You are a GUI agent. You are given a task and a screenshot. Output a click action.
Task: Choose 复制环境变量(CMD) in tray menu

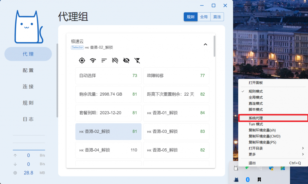click(x=273, y=136)
